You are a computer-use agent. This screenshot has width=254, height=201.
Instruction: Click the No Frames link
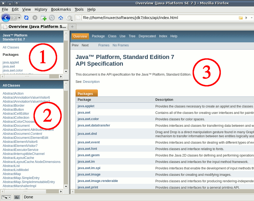(120, 45)
